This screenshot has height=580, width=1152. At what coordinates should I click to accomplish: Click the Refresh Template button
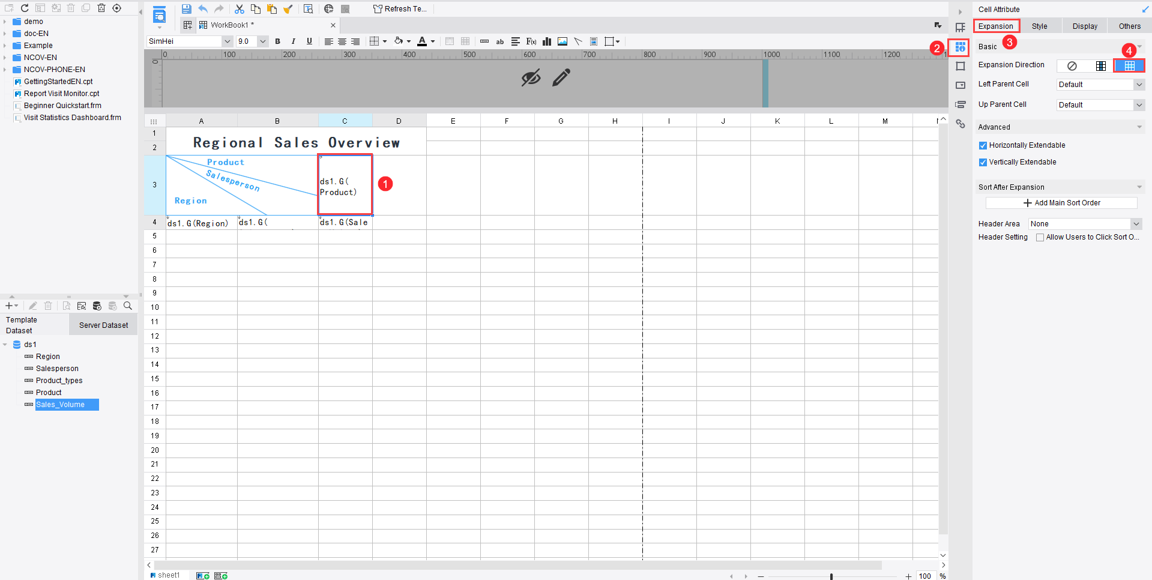pos(400,9)
